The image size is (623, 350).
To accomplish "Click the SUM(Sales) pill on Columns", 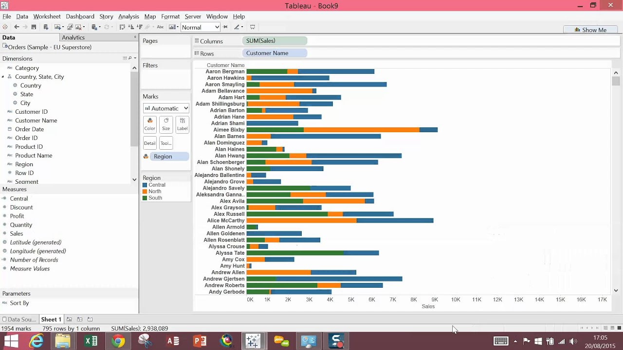I will pyautogui.click(x=275, y=41).
